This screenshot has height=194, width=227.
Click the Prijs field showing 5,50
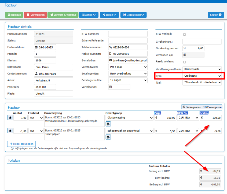166,131
